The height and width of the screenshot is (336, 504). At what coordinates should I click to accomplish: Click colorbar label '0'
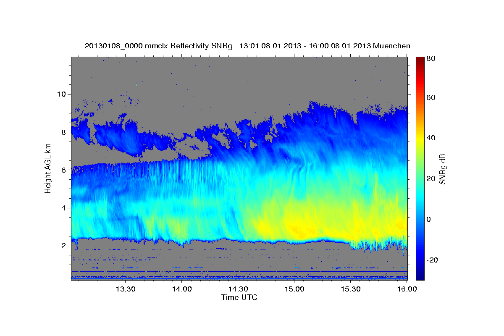pos(429,219)
